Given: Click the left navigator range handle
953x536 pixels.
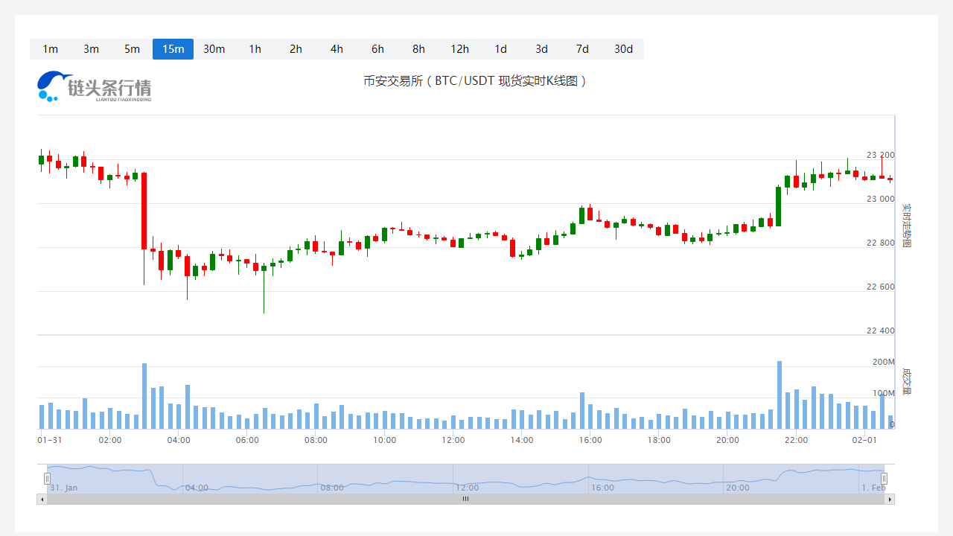Looking at the screenshot, I should click(47, 479).
